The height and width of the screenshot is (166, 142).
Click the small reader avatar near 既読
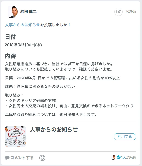(x=114, y=157)
